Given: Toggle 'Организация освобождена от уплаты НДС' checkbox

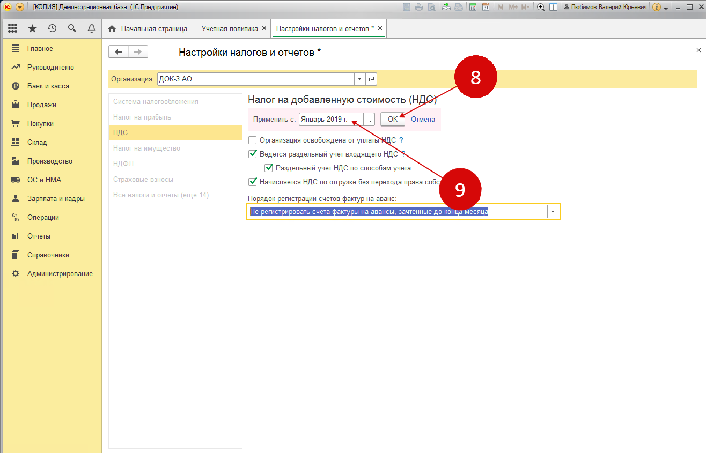Looking at the screenshot, I should (x=253, y=140).
